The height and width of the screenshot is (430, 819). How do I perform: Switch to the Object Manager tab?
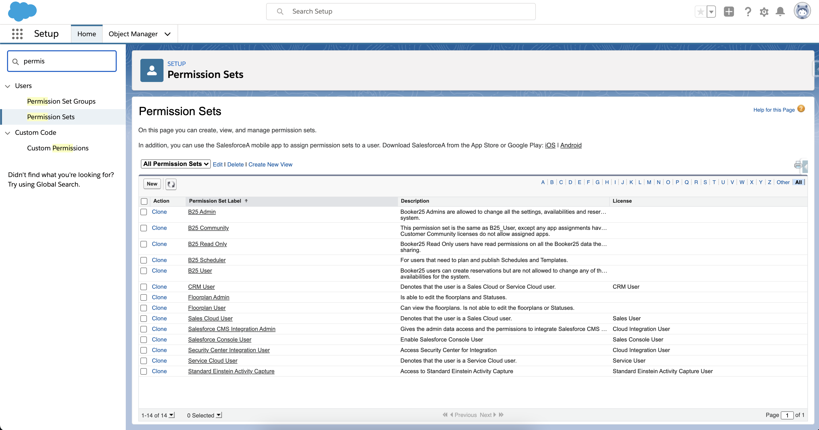tap(133, 34)
